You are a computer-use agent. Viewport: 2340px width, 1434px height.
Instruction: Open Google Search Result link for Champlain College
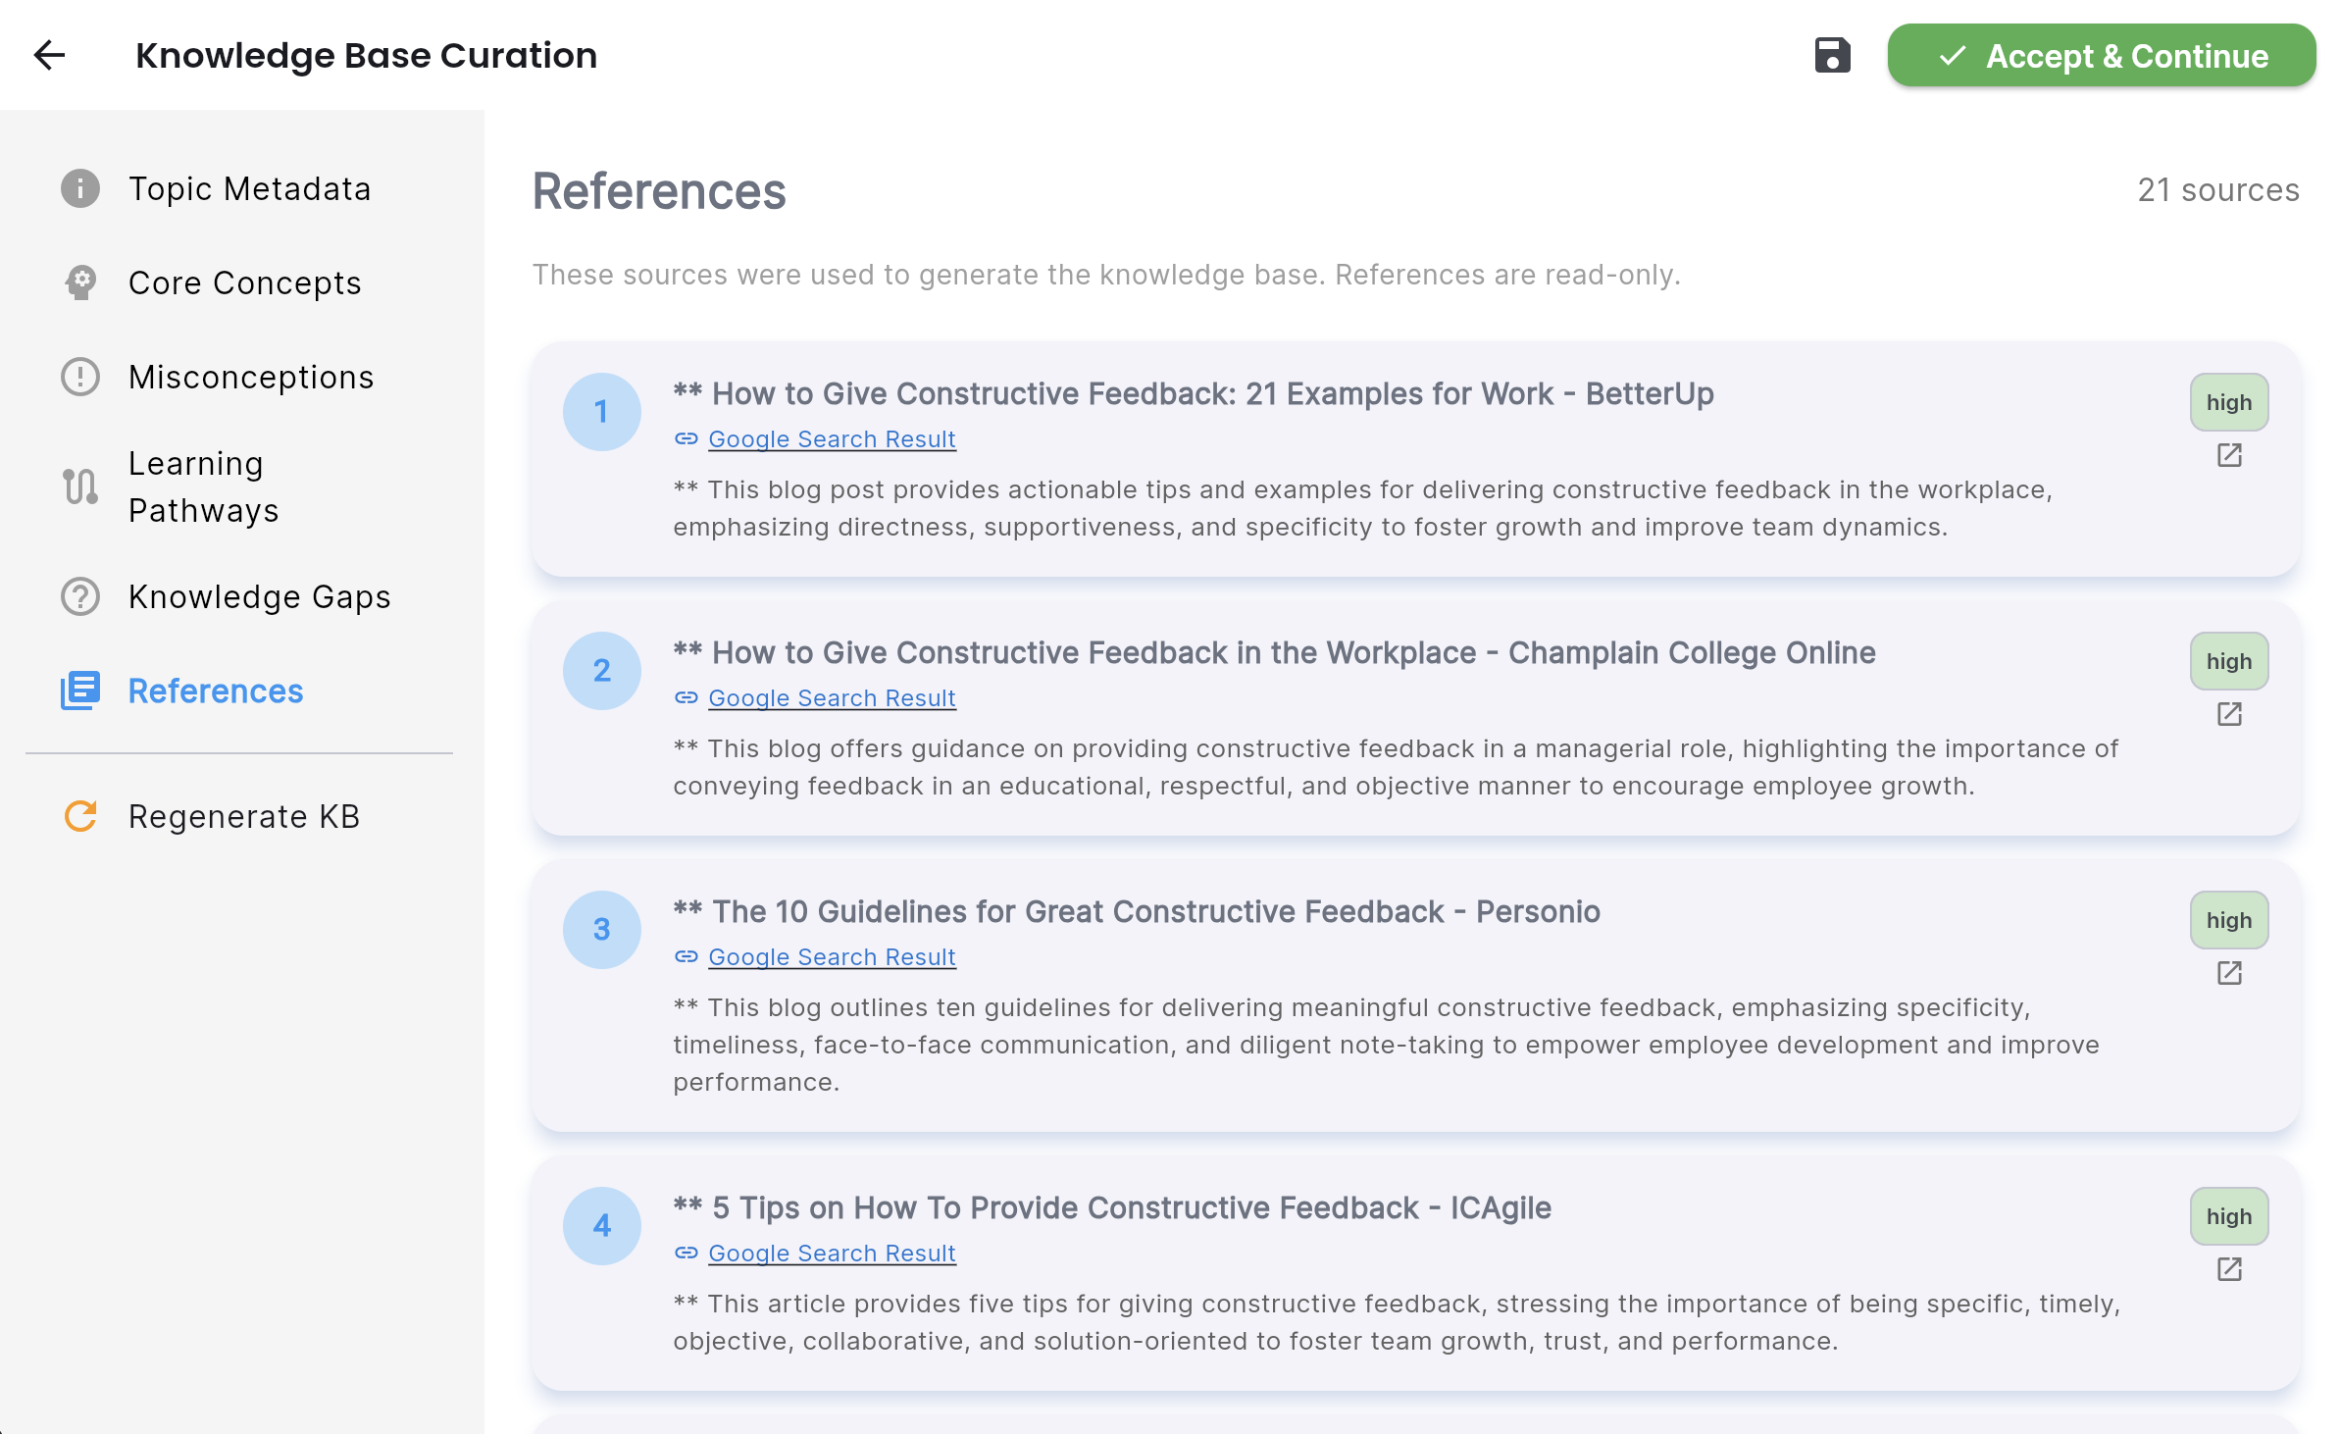tap(831, 698)
